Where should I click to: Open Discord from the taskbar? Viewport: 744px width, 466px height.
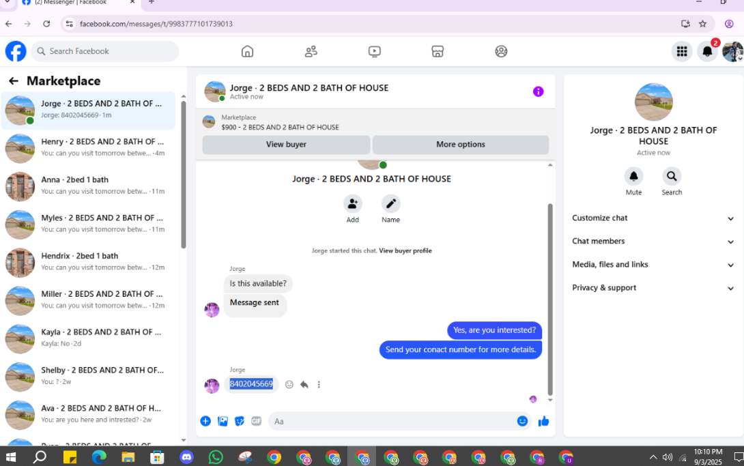point(186,457)
